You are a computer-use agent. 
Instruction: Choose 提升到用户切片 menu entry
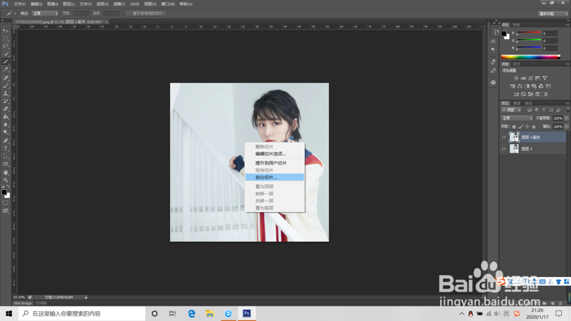[275, 163]
